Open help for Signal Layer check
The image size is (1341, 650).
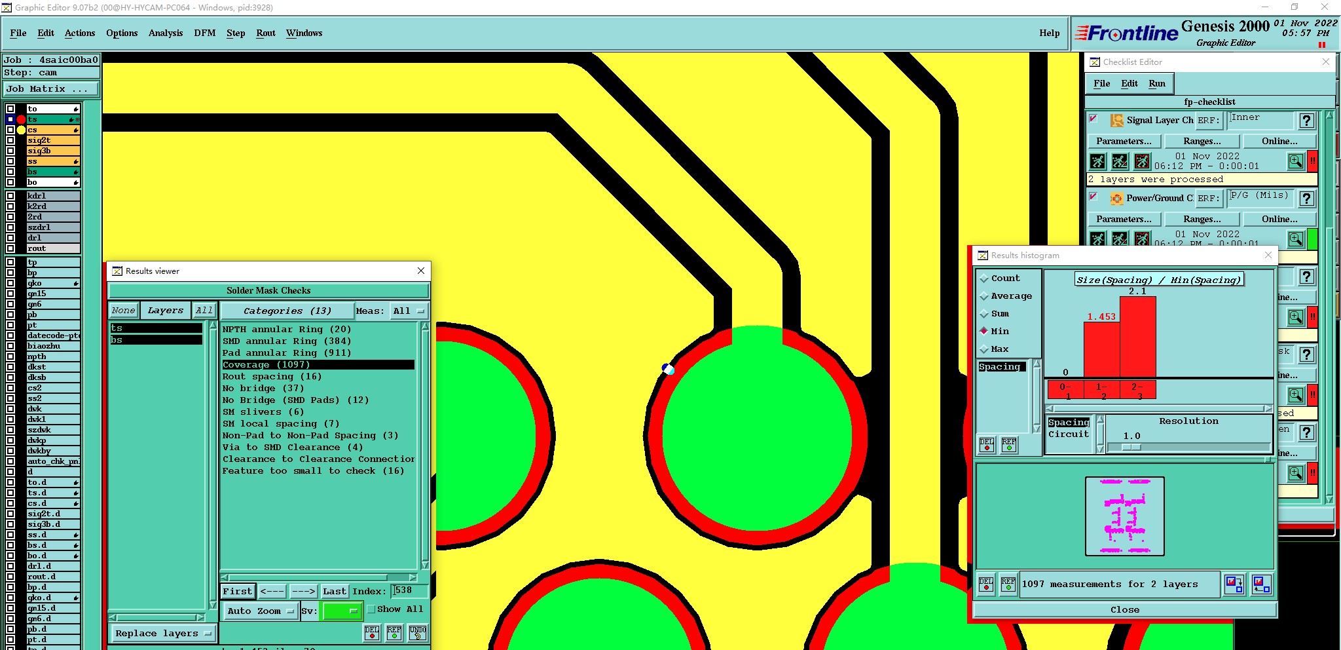(x=1307, y=121)
